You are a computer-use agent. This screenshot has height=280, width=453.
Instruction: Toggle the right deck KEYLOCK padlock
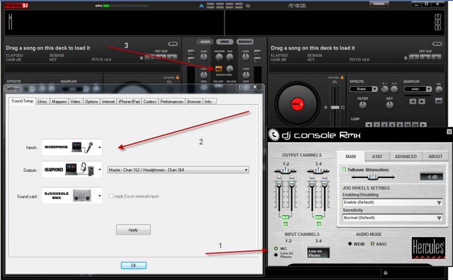(x=342, y=78)
